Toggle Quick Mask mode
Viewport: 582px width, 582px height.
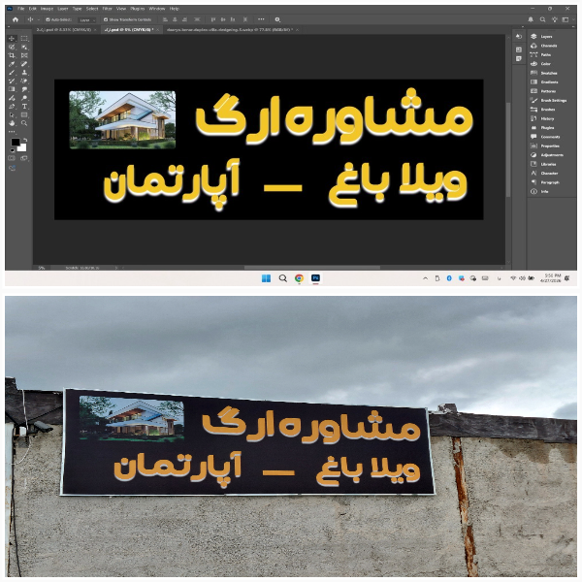pyautogui.click(x=12, y=158)
